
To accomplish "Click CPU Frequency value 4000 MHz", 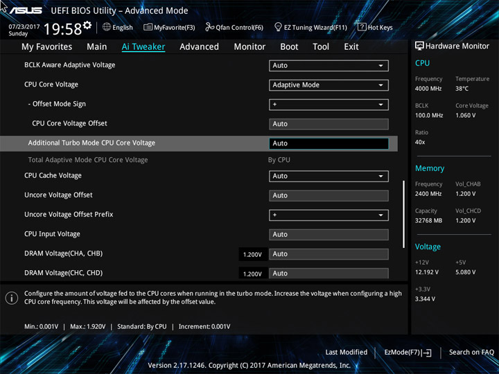I will 428,89.
